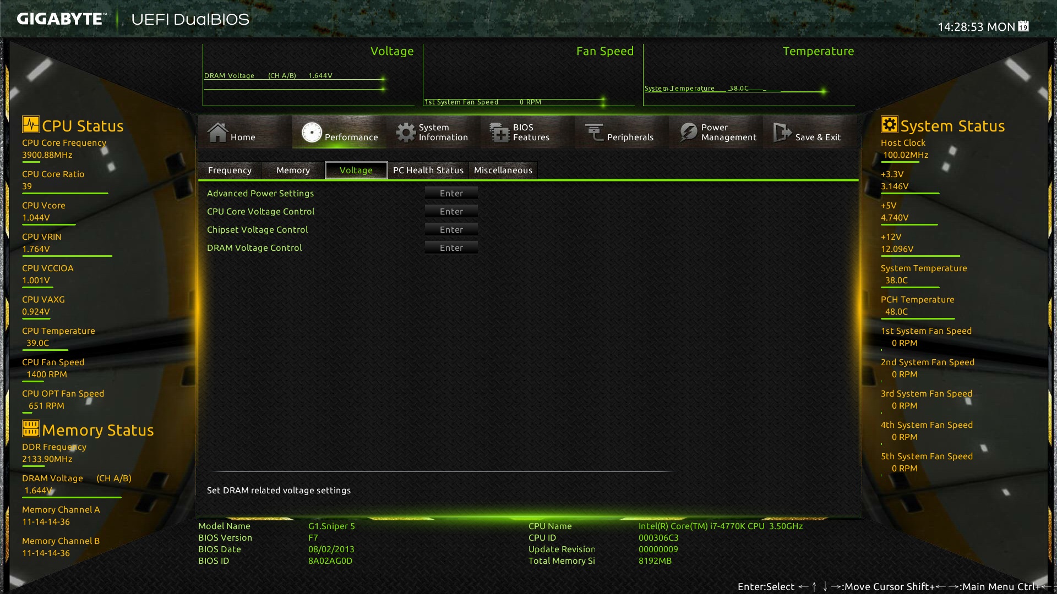This screenshot has height=594, width=1057.
Task: Click the CPU VRIN 1.764V reading
Action: (x=36, y=249)
